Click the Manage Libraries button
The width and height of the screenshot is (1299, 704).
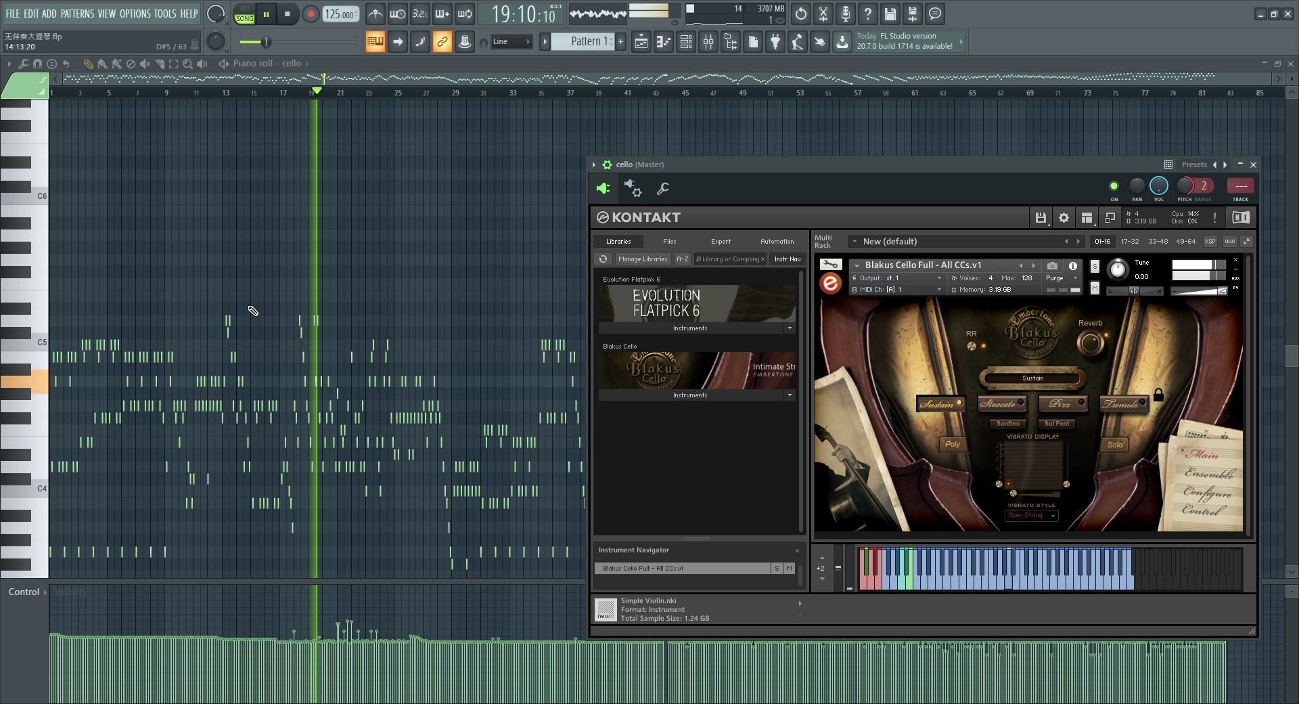point(642,259)
